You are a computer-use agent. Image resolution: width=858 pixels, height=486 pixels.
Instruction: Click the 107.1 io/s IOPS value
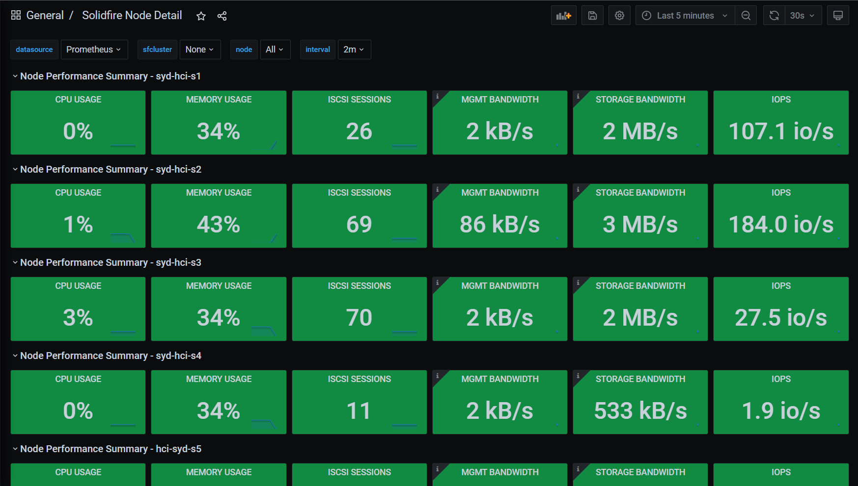(781, 131)
